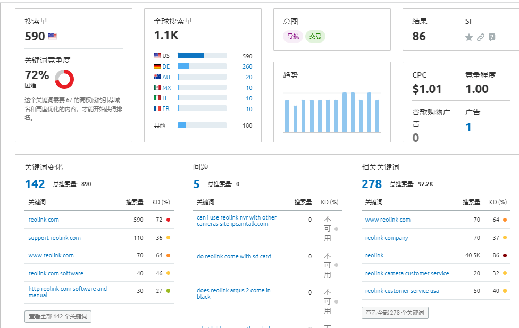This screenshot has width=519, height=328.
Task: Click the 5 questions count
Action: 196,184
